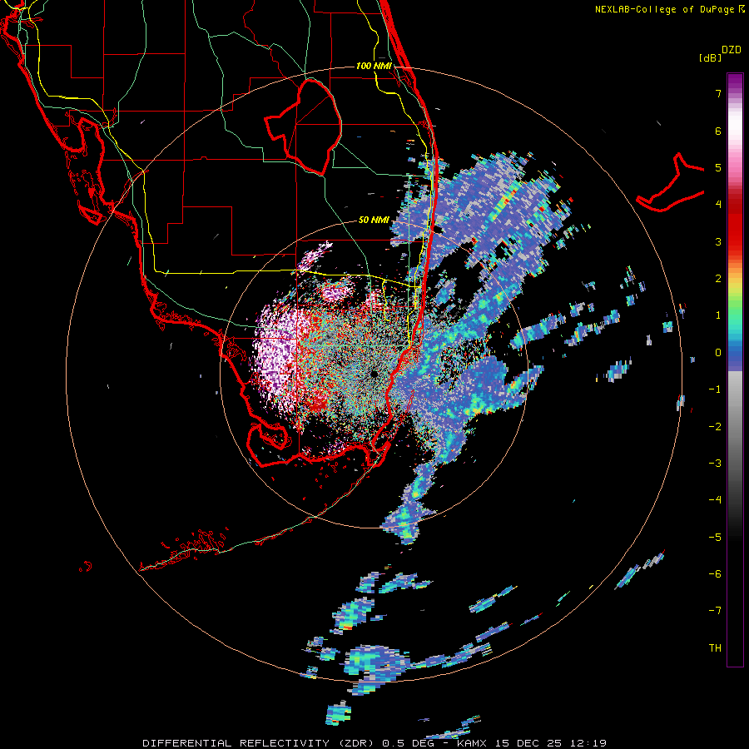Screen dimensions: 749x749
Task: Click the Differential Reflectivity KAMX caption text
Action: [x=374, y=743]
